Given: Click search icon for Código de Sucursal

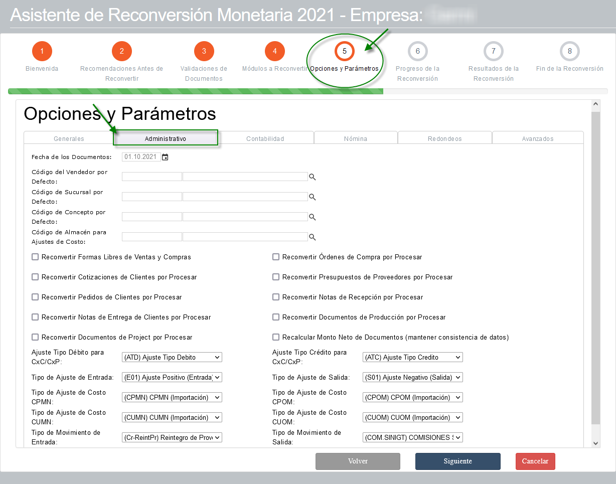Looking at the screenshot, I should click(312, 197).
